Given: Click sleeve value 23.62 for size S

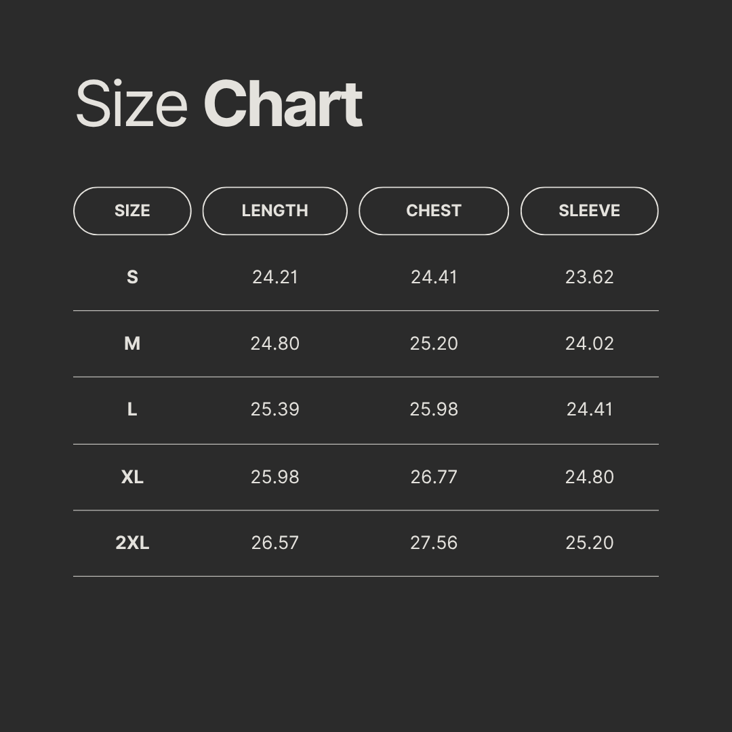Looking at the screenshot, I should [589, 277].
